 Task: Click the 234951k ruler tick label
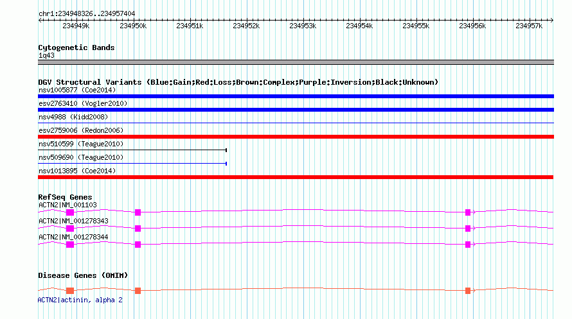pyautogui.click(x=190, y=26)
